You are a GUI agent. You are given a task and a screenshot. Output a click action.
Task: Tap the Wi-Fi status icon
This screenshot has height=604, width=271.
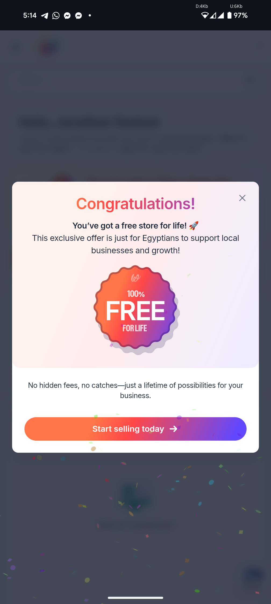click(205, 15)
